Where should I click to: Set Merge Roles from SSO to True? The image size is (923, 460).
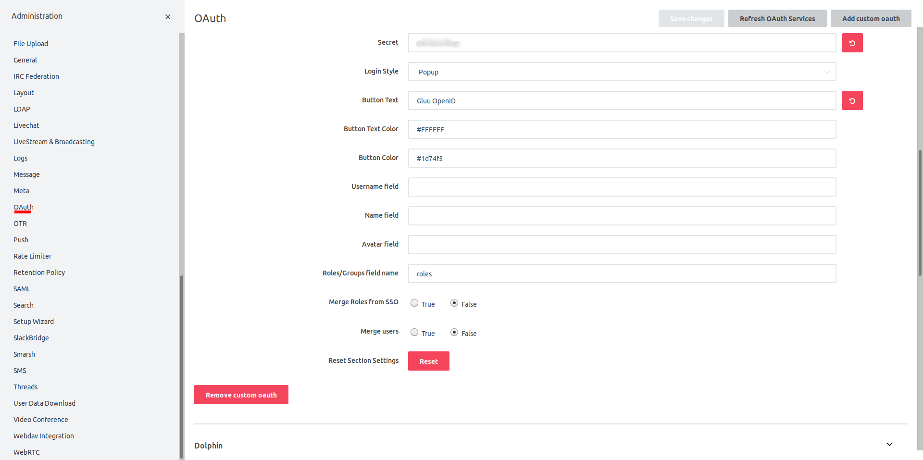click(x=414, y=303)
